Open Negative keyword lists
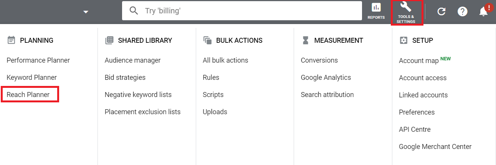Viewport: 496px width, 165px height. tap(138, 95)
